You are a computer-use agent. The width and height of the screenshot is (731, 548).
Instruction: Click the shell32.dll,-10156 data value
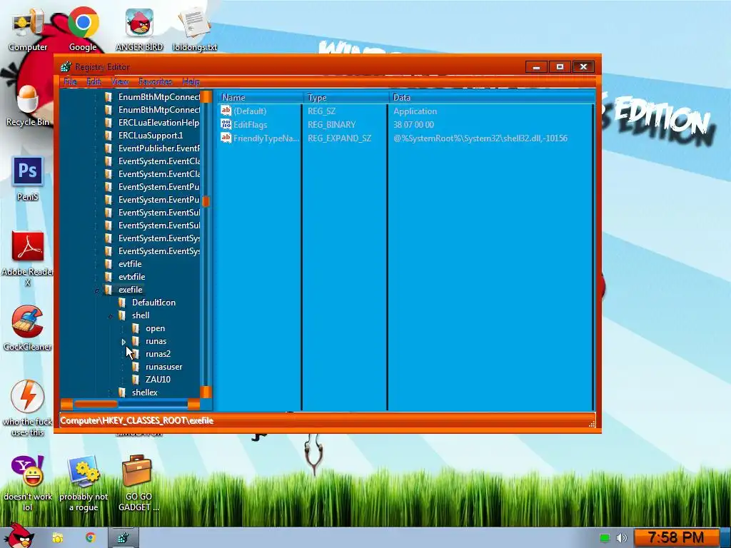pos(480,138)
